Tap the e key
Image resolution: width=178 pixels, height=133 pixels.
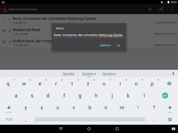coord(40,84)
